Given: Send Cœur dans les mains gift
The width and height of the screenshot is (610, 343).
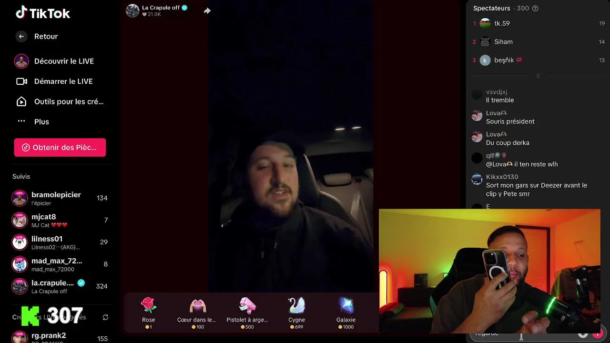Looking at the screenshot, I should pyautogui.click(x=197, y=313).
